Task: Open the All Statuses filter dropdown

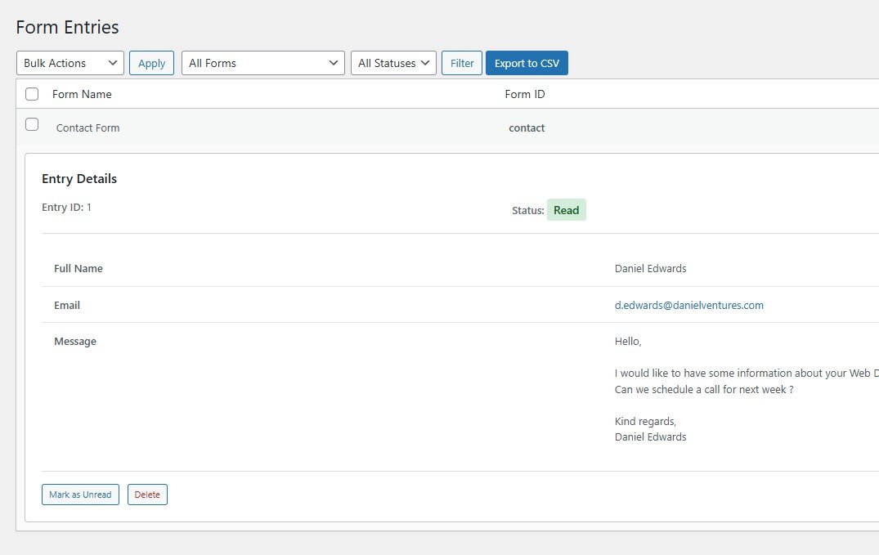Action: point(393,63)
